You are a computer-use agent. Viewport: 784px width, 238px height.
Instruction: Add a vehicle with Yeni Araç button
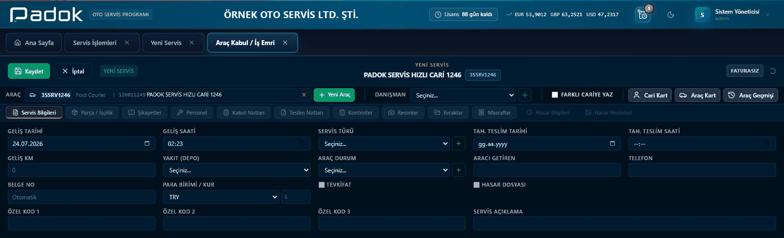pyautogui.click(x=334, y=95)
